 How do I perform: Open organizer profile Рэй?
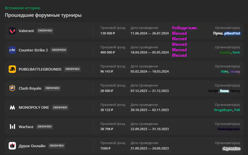coord(237,110)
